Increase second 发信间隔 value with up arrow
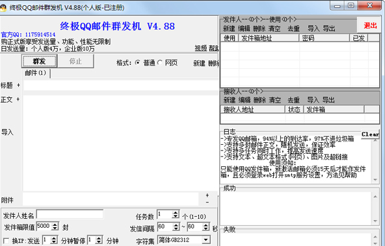385x246 pixels. (206, 225)
